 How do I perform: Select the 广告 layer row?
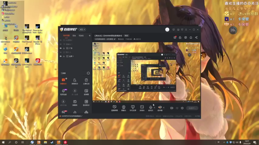(75, 48)
